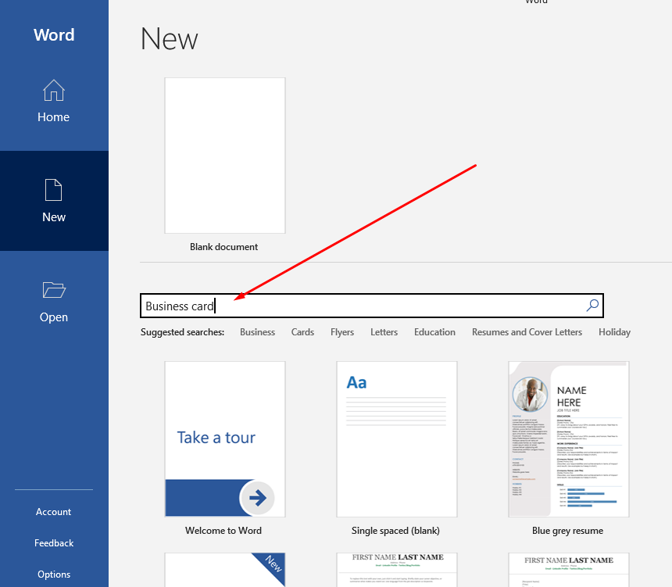Viewport: 672px width, 587px height.
Task: Open the Welcome to Word template
Action: 224,438
